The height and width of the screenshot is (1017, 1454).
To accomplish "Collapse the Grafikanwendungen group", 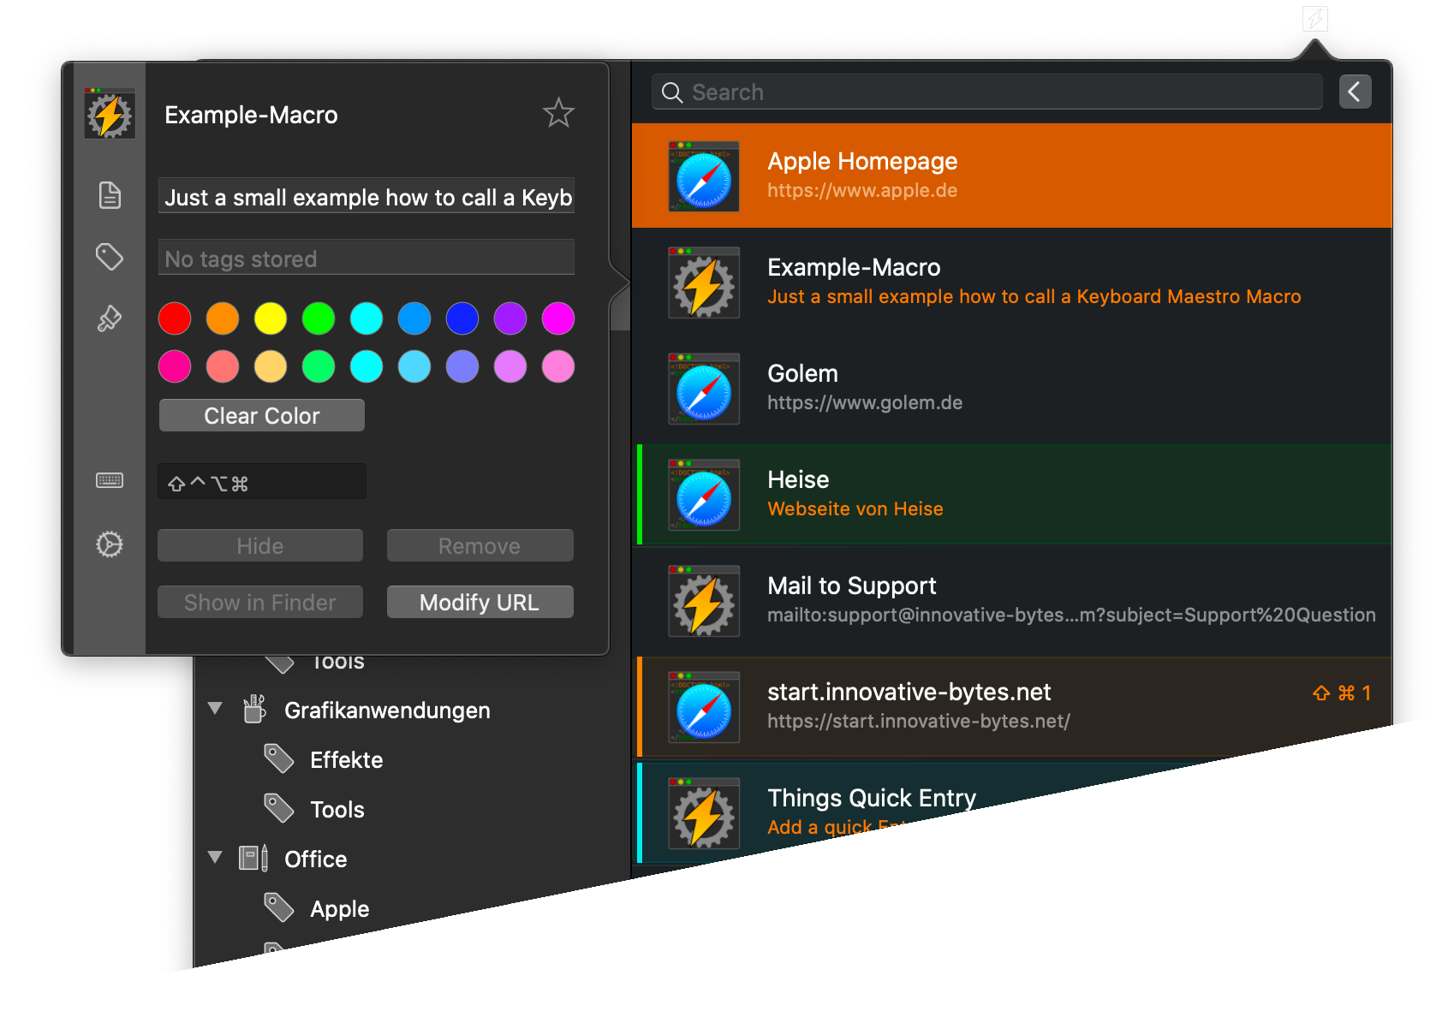I will [215, 709].
